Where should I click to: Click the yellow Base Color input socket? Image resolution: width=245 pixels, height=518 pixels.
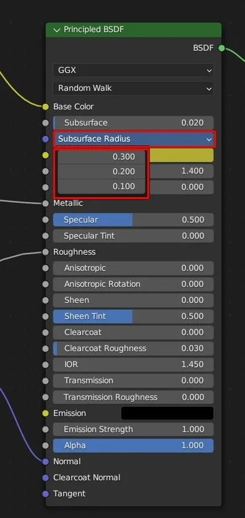coord(46,106)
